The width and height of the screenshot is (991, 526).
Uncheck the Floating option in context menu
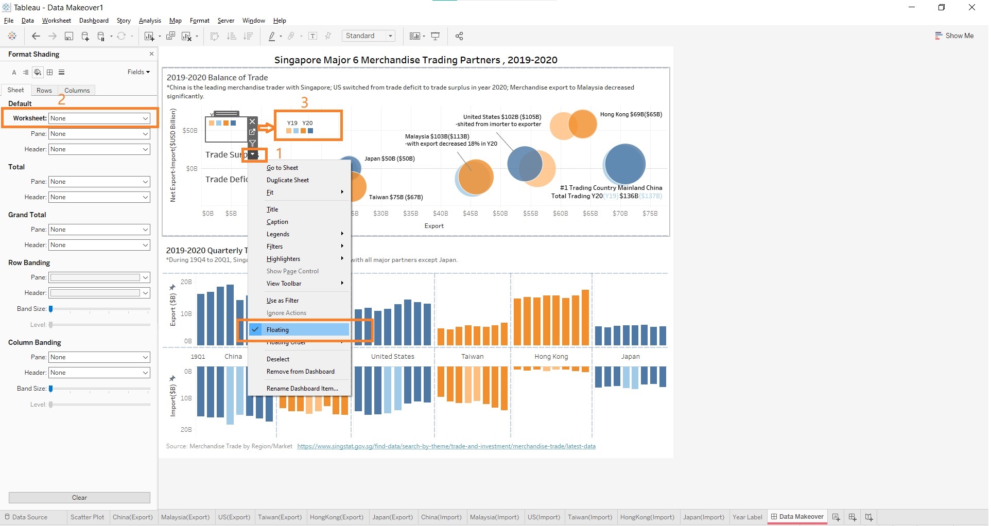click(x=299, y=330)
